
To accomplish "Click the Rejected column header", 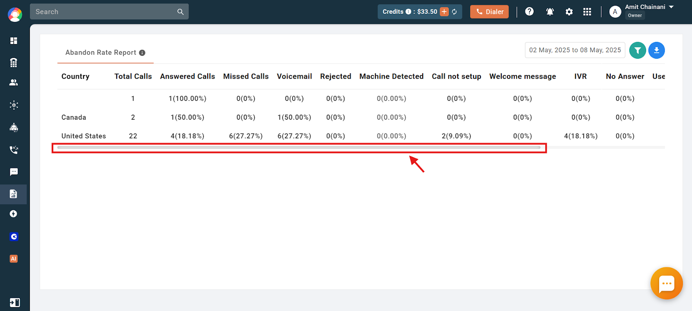I will coord(336,76).
